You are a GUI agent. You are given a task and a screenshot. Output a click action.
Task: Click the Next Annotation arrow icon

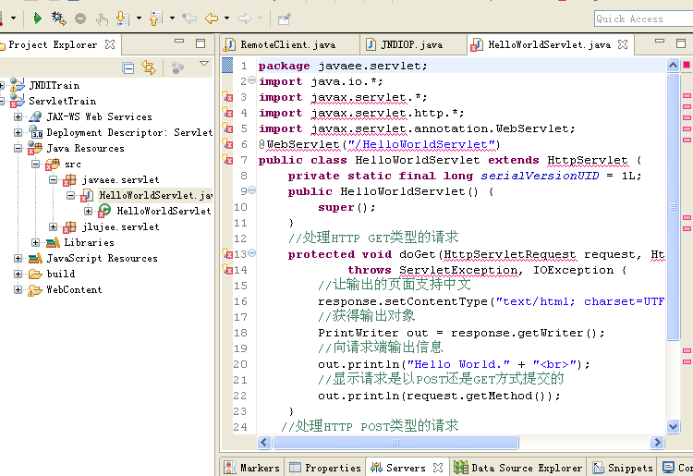click(x=121, y=18)
